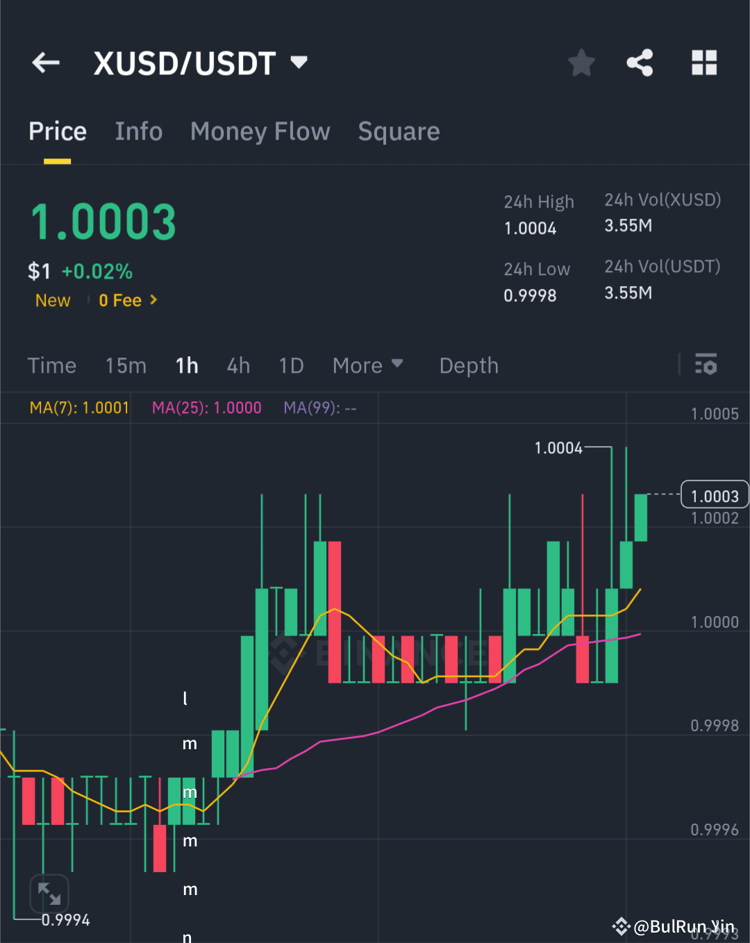This screenshot has height=943, width=750.
Task: Tap the 24h Vol(USDT) label
Action: [x=662, y=267]
